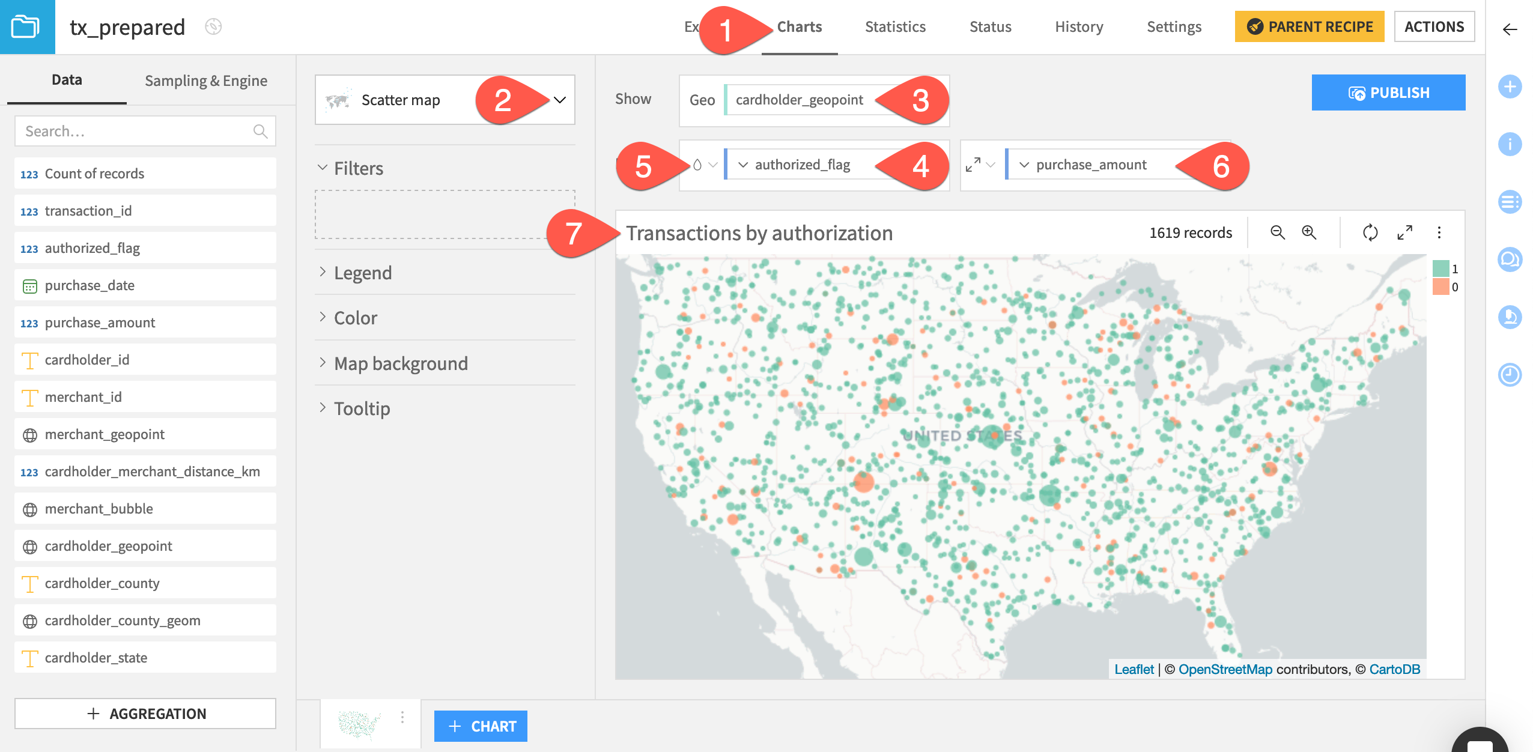Open the Status tab
The width and height of the screenshot is (1533, 752).
(x=991, y=27)
